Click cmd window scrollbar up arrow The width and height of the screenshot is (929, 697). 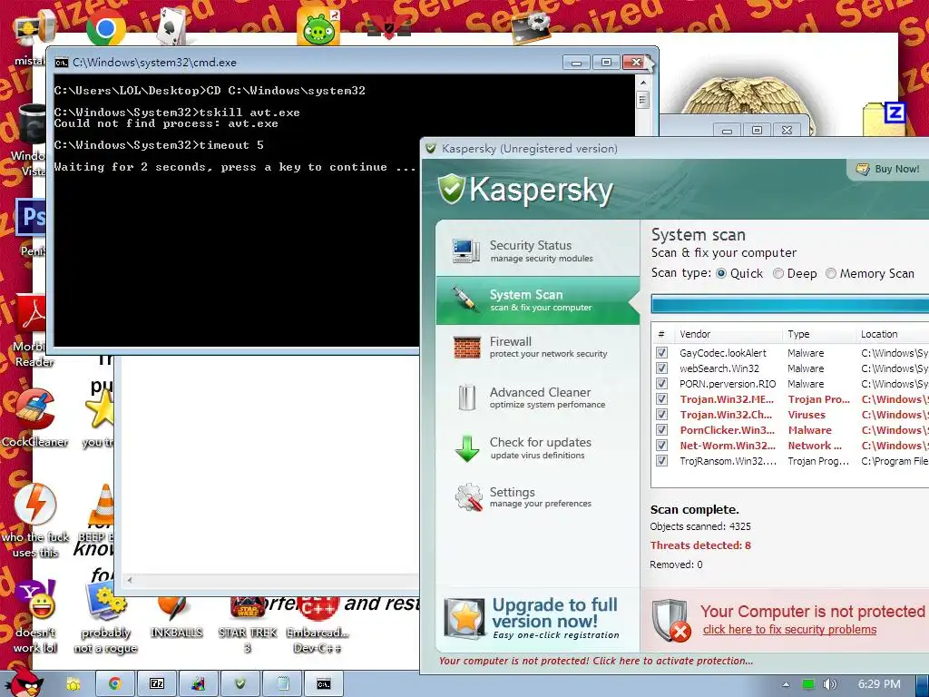643,83
